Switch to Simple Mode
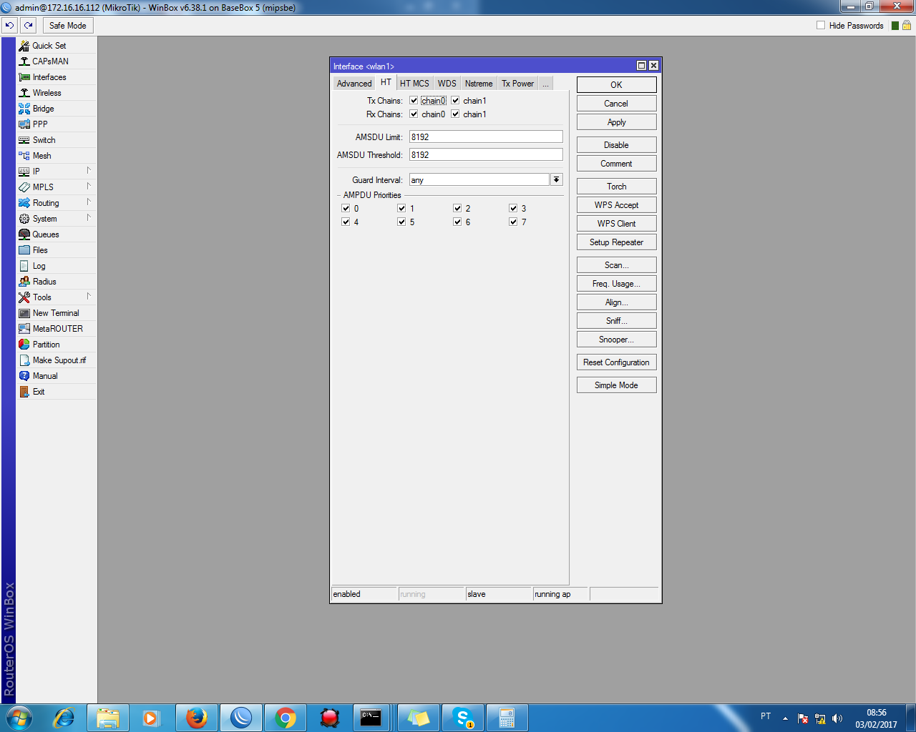The image size is (916, 732). [x=617, y=385]
